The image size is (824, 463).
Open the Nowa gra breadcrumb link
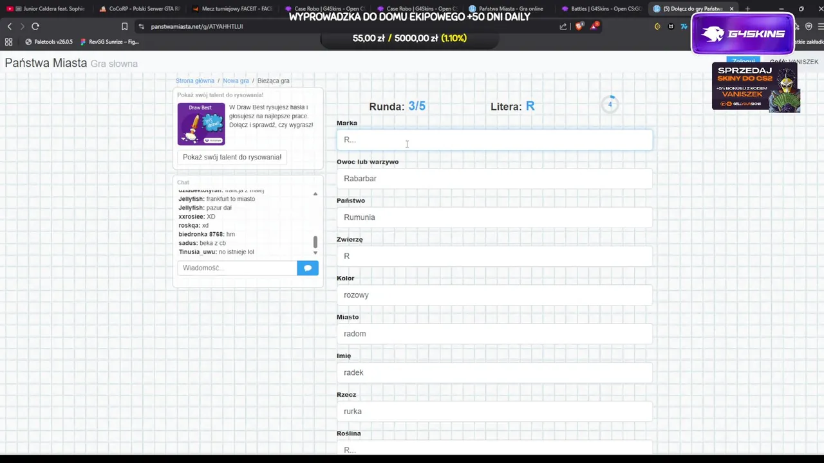236,81
